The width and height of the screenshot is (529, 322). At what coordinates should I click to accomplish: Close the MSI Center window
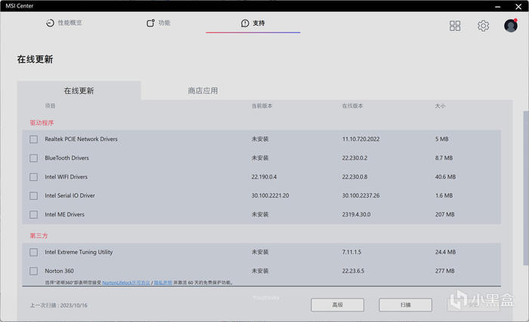(518, 6)
